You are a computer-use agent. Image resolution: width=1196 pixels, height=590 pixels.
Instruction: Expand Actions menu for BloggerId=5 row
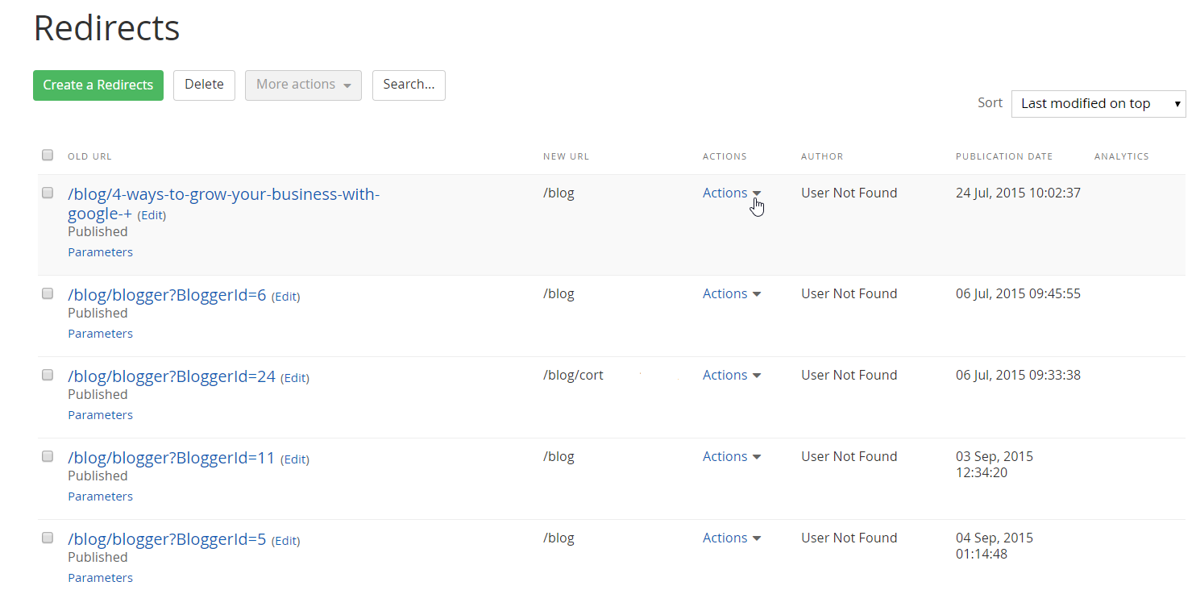pyautogui.click(x=732, y=538)
